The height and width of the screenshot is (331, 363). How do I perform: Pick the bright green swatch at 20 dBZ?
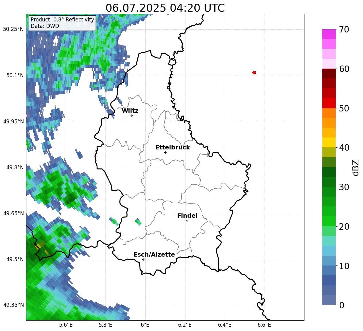tap(329, 221)
